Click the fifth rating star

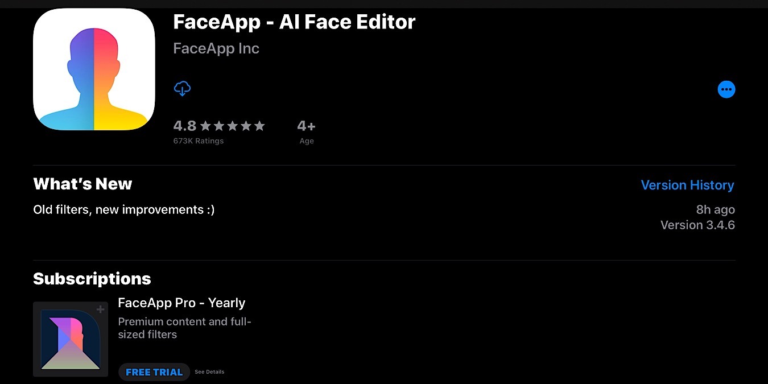click(x=260, y=126)
